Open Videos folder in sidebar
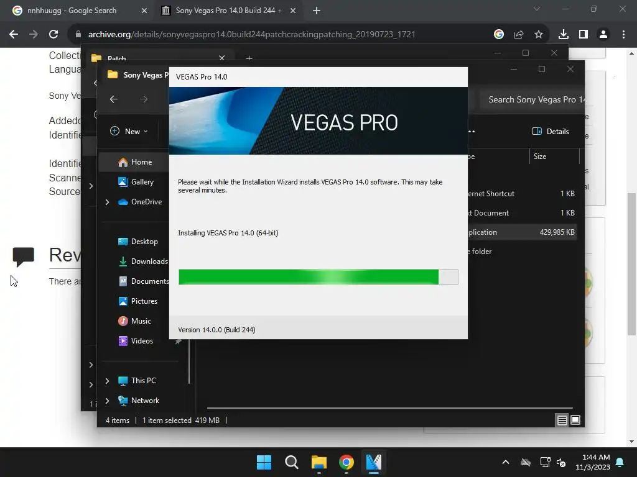 coord(136,341)
